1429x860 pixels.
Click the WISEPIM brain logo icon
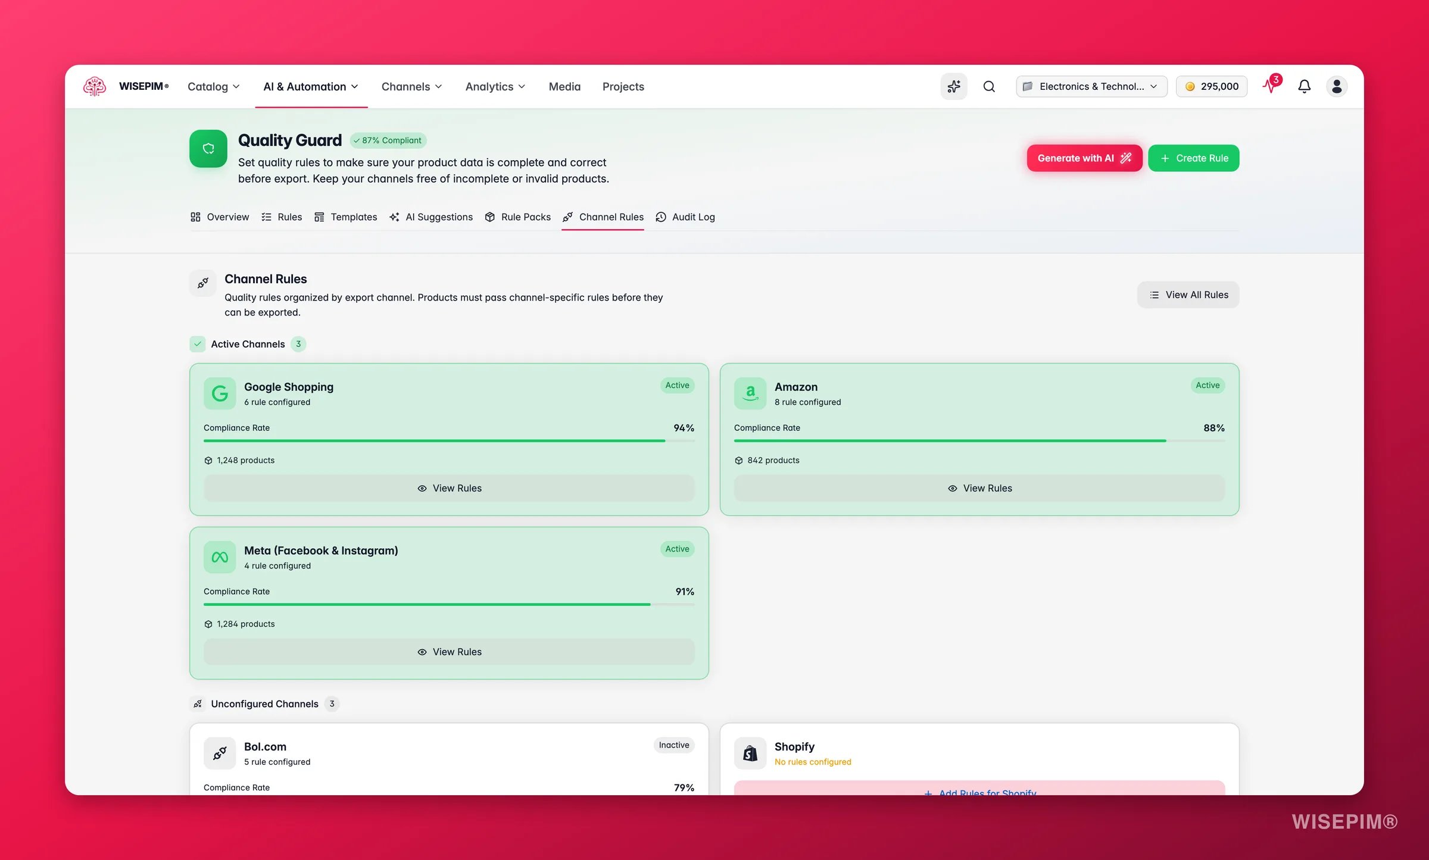tap(95, 86)
